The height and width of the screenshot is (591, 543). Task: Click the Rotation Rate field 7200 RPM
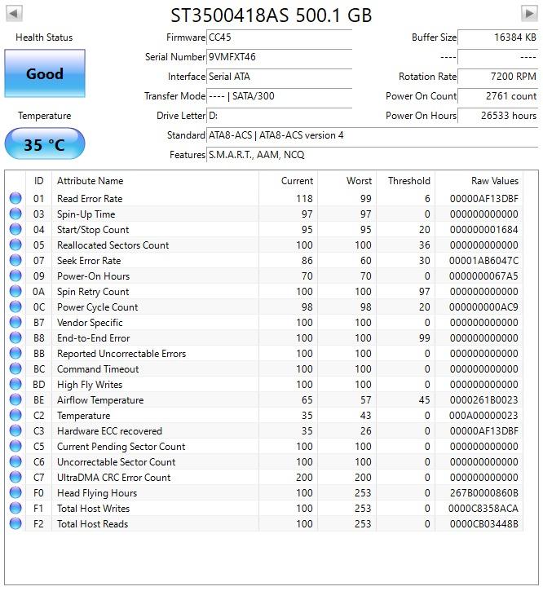coord(497,77)
